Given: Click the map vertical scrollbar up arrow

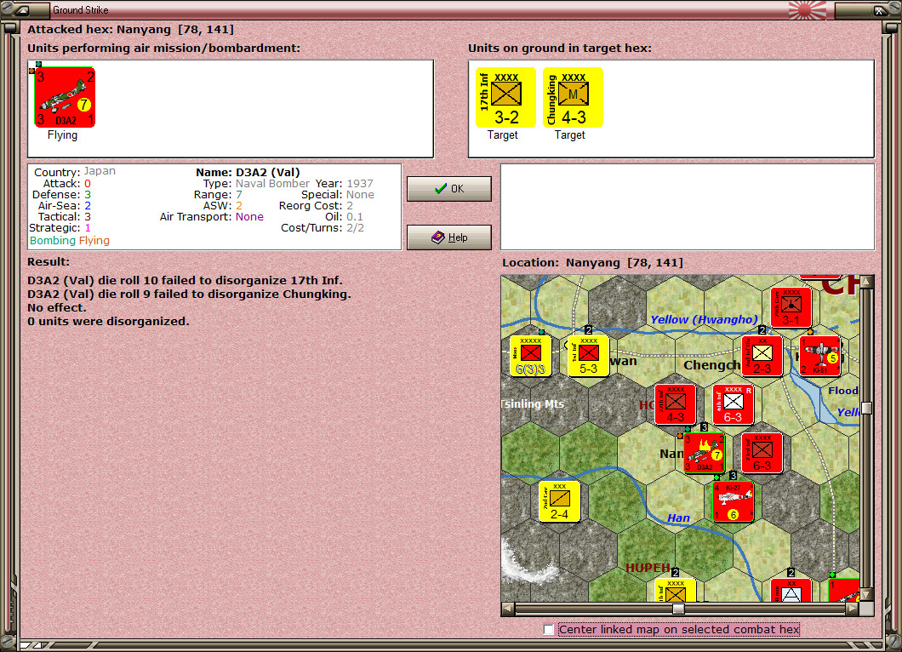Looking at the screenshot, I should tap(866, 282).
